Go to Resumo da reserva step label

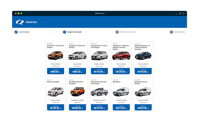click(x=128, y=32)
